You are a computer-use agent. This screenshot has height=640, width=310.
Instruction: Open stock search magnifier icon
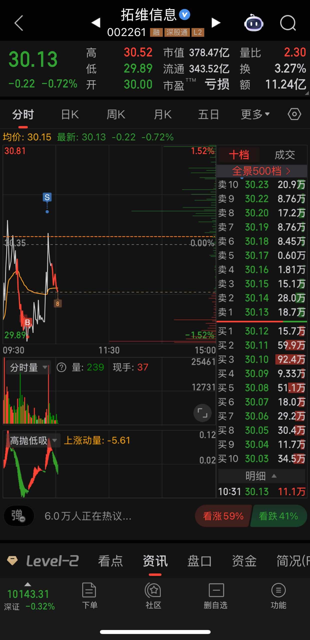point(288,23)
